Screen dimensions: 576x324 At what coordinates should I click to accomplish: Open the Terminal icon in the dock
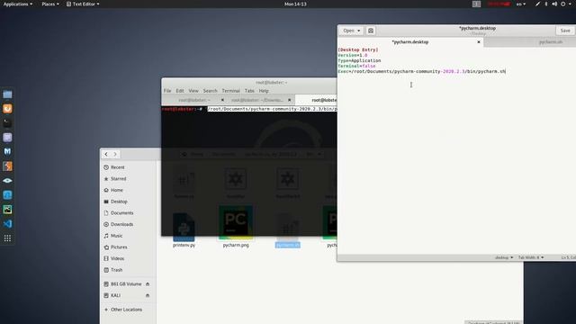point(7,123)
